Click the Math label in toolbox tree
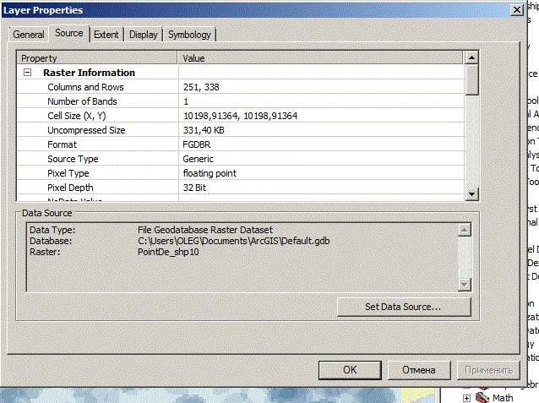 pos(503,398)
